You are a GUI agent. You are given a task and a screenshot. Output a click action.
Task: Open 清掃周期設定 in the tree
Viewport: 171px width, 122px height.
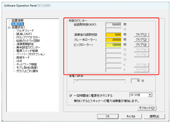point(25,44)
